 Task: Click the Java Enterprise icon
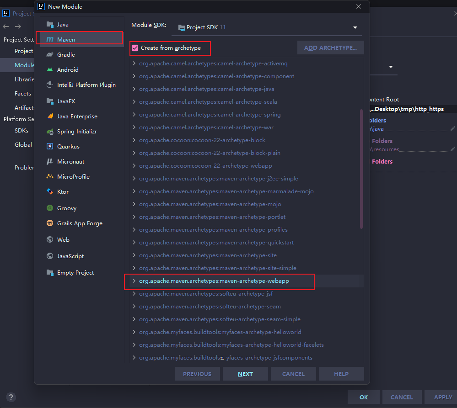pyautogui.click(x=50, y=116)
